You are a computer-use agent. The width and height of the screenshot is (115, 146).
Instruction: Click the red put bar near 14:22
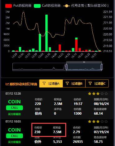pos(60,48)
